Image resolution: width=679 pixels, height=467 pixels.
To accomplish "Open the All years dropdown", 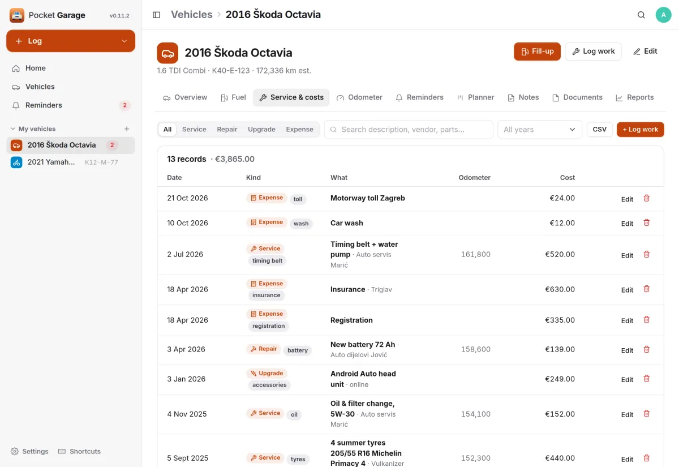I will click(x=540, y=130).
